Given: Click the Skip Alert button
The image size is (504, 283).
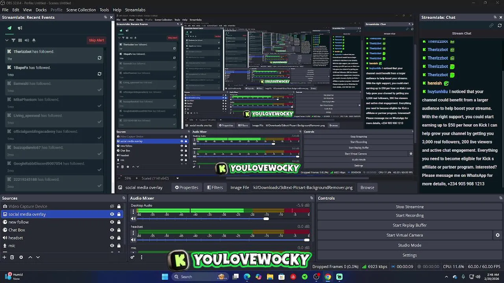Looking at the screenshot, I should pos(96,40).
